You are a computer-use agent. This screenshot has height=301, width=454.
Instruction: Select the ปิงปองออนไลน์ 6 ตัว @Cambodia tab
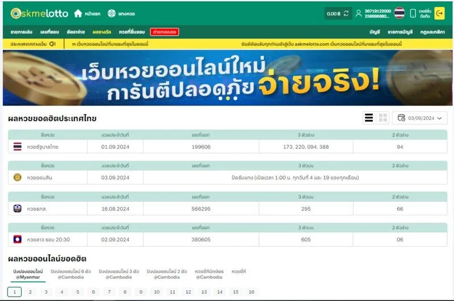click(70, 274)
